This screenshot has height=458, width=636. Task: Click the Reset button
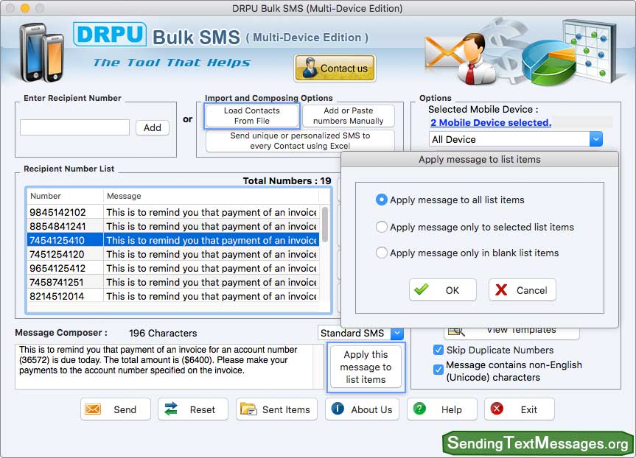(x=192, y=409)
